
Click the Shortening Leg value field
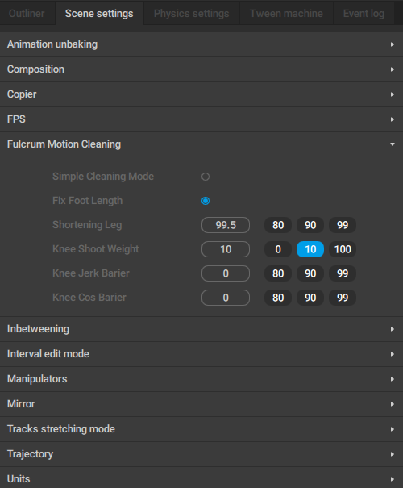(x=226, y=225)
